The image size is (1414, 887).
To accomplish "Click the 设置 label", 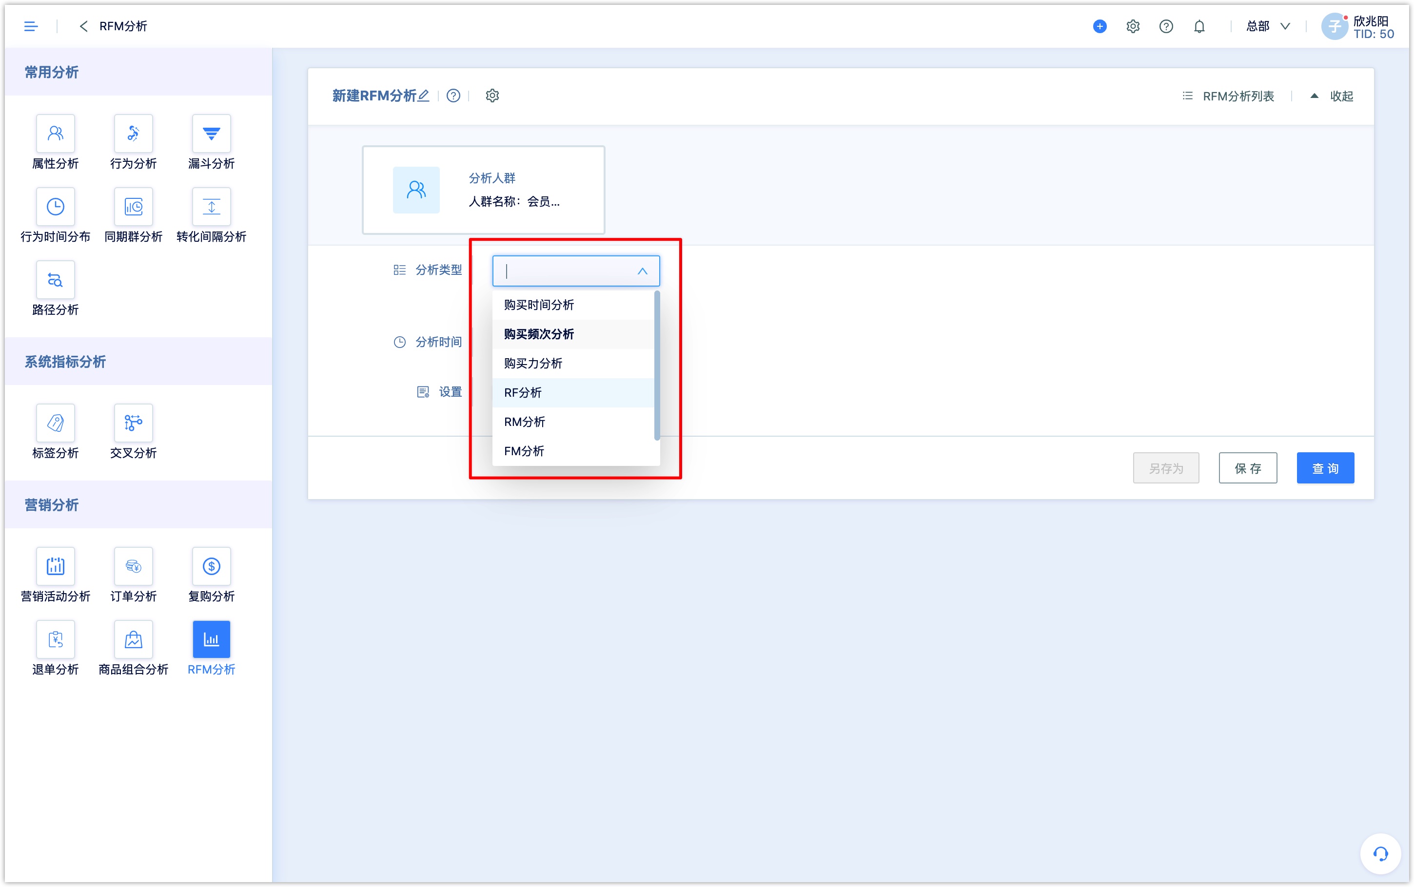I will (x=450, y=392).
